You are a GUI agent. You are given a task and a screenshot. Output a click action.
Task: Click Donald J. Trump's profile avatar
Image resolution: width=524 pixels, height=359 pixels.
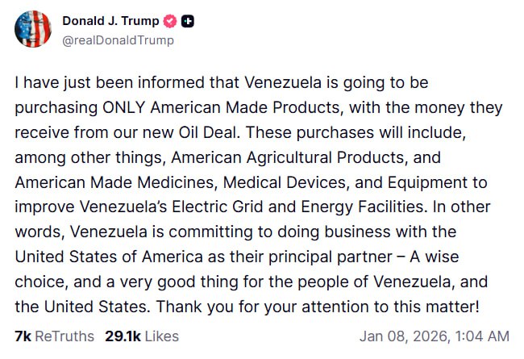[32, 29]
